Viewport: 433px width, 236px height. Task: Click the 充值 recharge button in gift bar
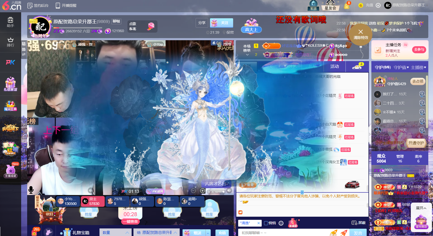[x=222, y=233]
